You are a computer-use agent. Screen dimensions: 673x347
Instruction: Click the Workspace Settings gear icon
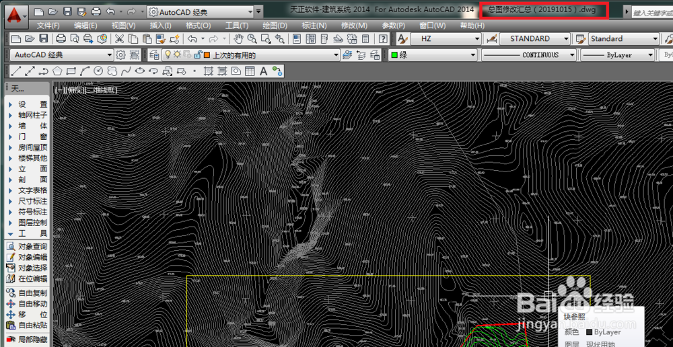120,55
